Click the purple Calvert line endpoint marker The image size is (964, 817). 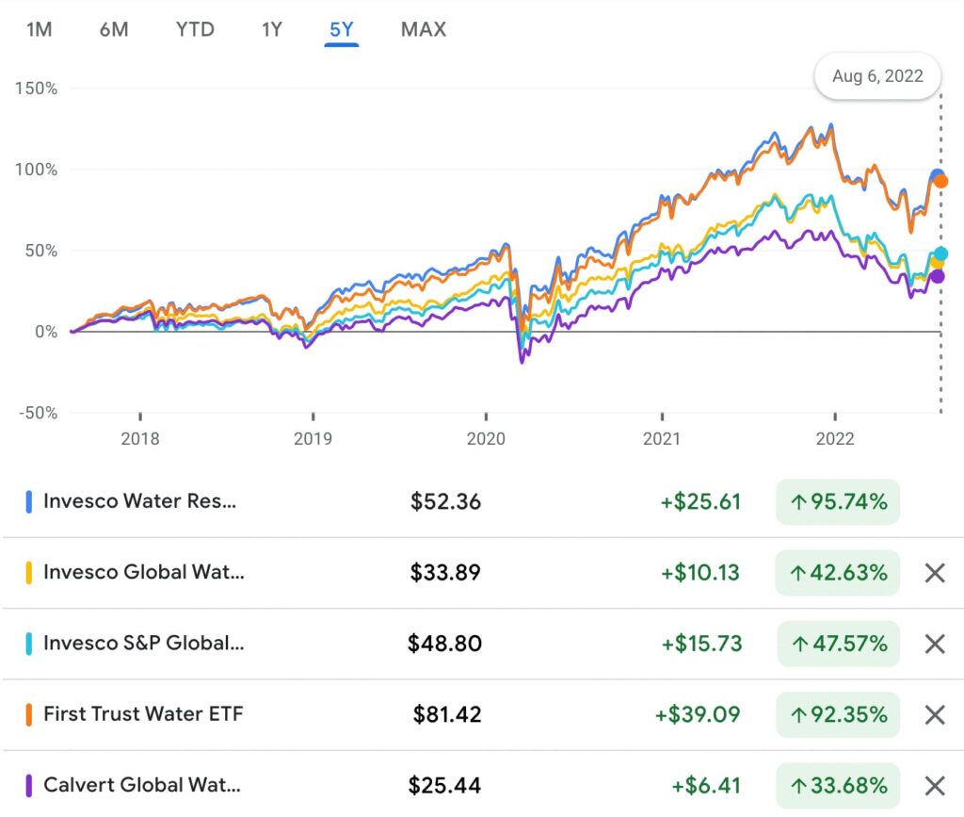point(939,276)
